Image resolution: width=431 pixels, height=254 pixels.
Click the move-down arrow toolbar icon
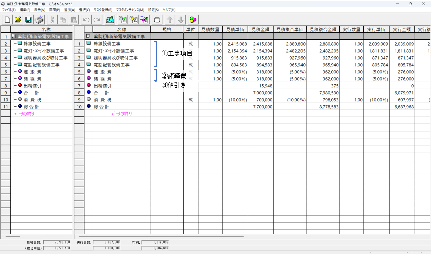tap(181, 20)
